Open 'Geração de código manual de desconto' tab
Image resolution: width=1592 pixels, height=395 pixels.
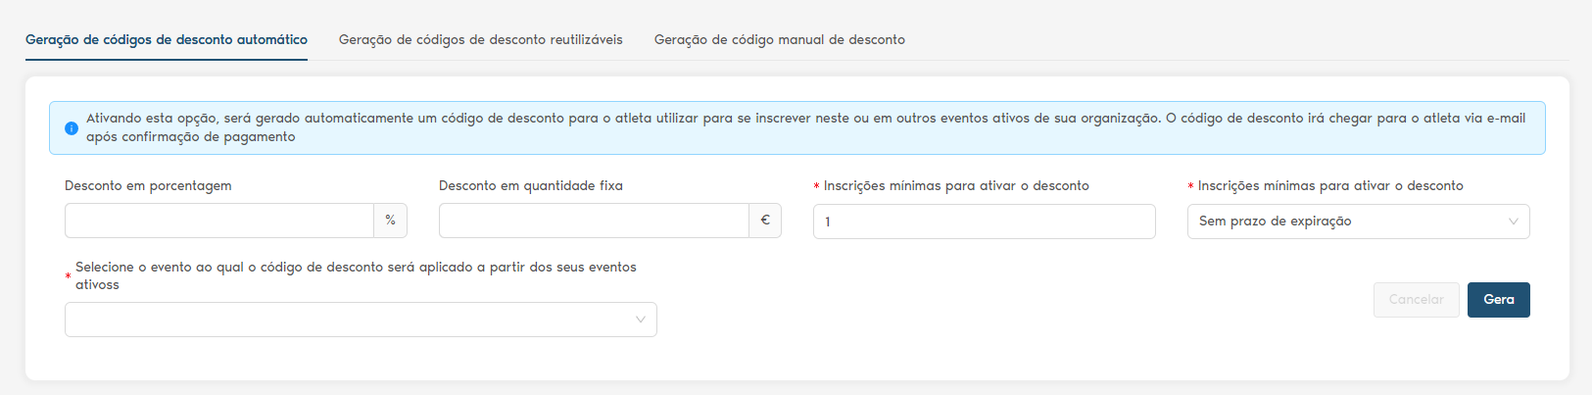779,40
